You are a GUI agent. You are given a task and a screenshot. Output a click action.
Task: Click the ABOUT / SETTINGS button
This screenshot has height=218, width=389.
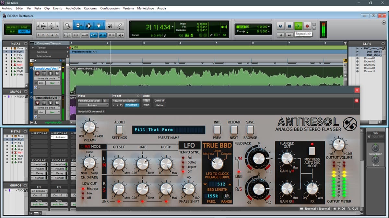click(120, 130)
